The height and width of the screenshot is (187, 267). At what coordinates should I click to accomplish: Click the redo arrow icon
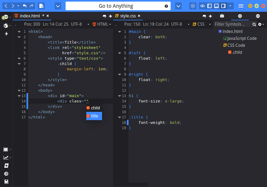[x=32, y=6]
